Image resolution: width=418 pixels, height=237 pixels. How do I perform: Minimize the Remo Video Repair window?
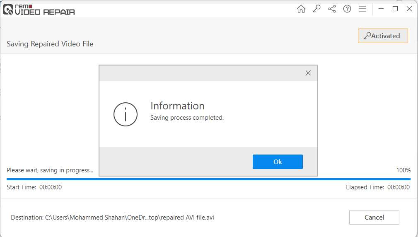tap(381, 9)
